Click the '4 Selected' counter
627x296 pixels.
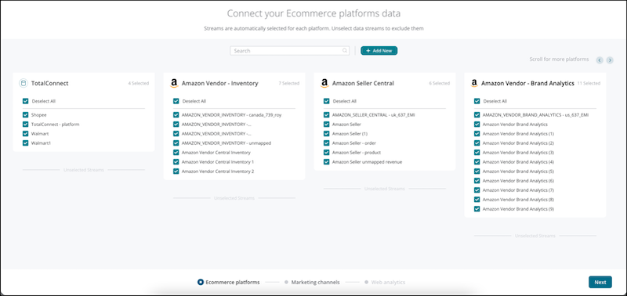pos(139,84)
